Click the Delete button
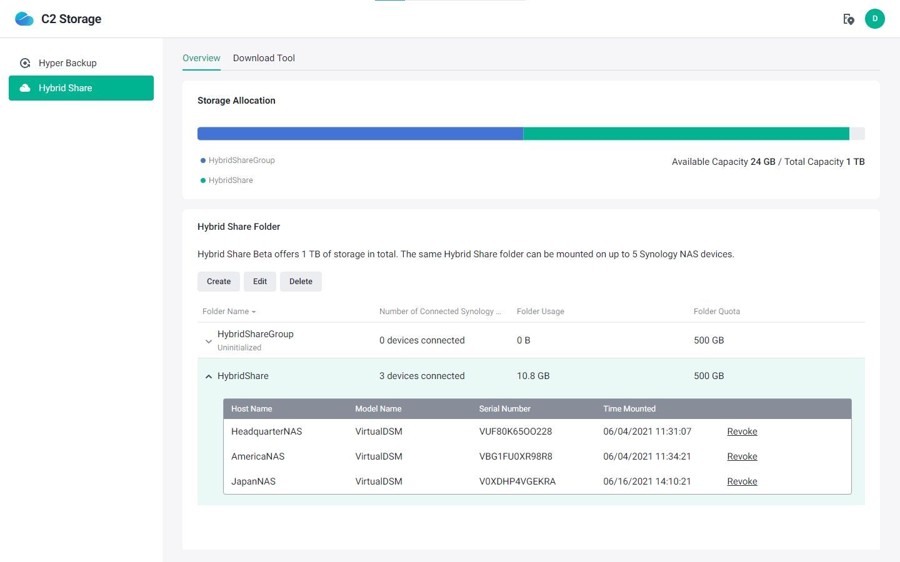The width and height of the screenshot is (900, 562). click(x=301, y=282)
